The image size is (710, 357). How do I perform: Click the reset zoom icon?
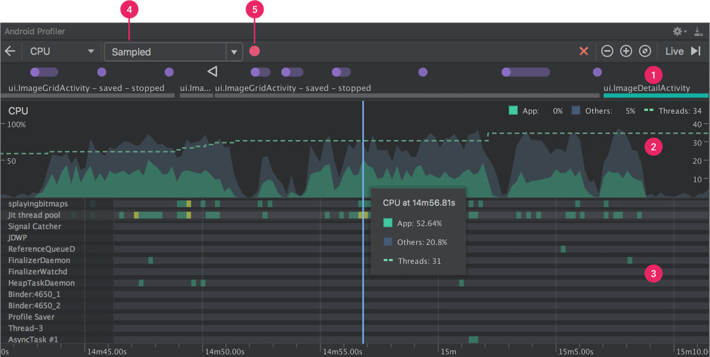[645, 51]
